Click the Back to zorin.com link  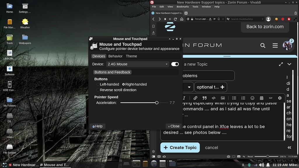click(x=265, y=26)
